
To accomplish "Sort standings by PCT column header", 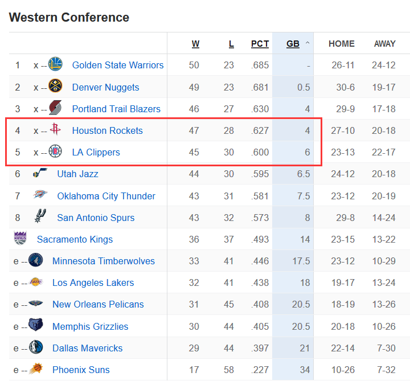I will click(x=260, y=44).
